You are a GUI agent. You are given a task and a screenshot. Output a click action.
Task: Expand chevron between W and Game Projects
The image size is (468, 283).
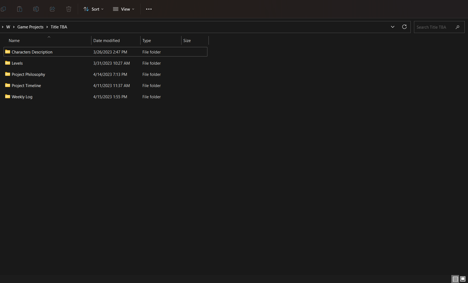coord(14,27)
